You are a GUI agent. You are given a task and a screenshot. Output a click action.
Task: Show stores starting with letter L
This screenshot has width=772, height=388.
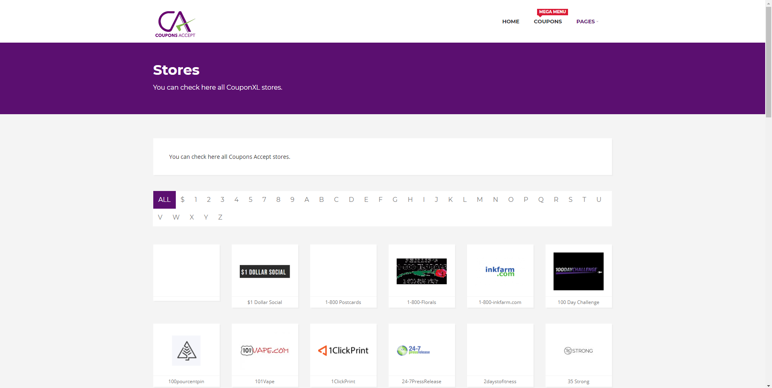465,200
